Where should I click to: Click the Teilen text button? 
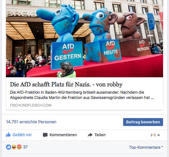click(100, 135)
